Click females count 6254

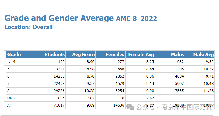pyautogui.click(x=120, y=91)
